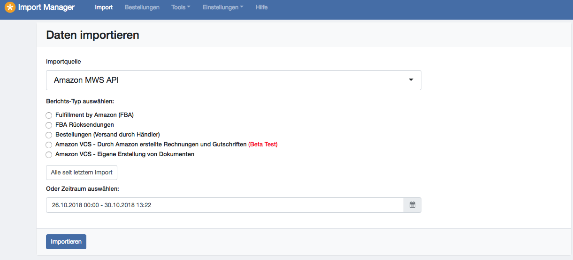This screenshot has height=260, width=573.
Task: Select Fulfillment by Amazon (FBA) report type
Action: tap(49, 115)
